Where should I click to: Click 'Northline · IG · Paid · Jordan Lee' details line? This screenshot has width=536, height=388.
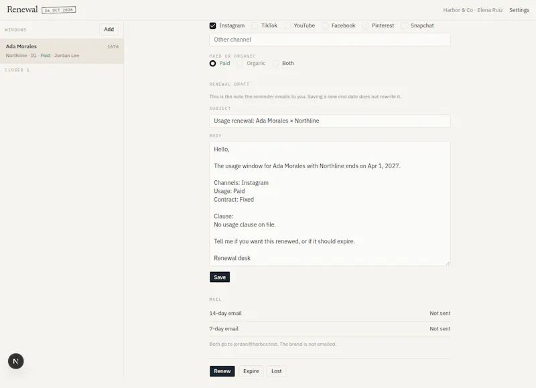(42, 56)
